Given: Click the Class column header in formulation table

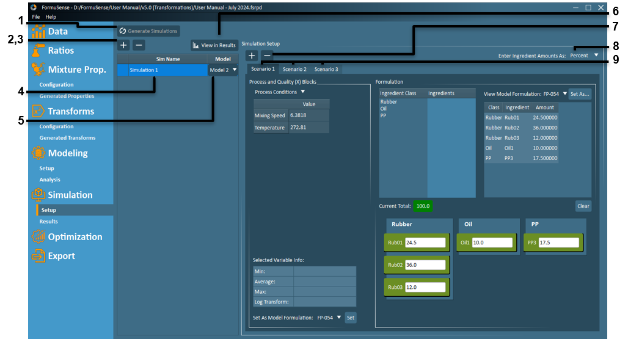Looking at the screenshot, I should 494,108.
